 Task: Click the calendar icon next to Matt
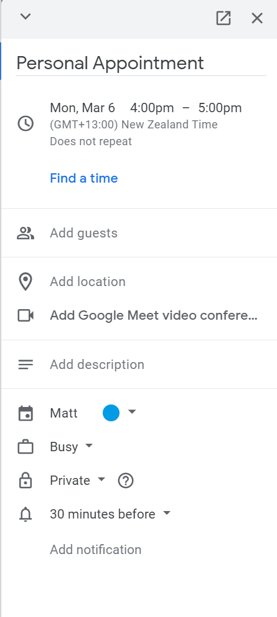[26, 413]
